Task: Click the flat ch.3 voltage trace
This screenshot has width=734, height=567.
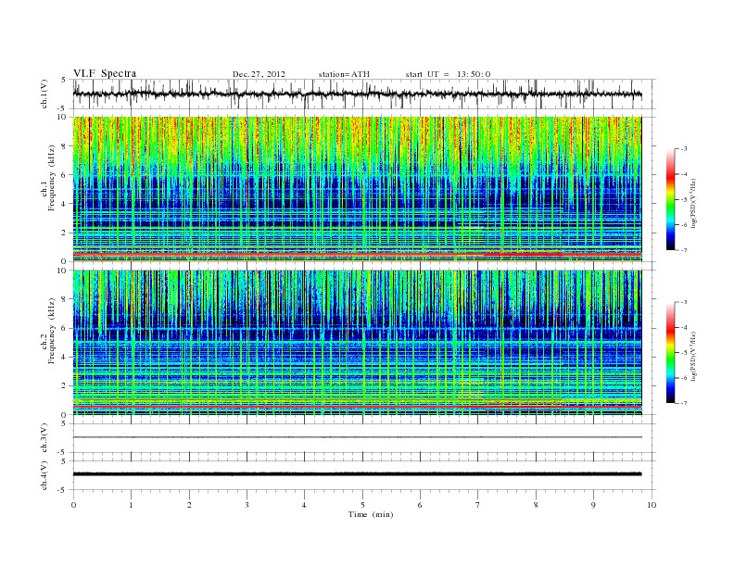Action: click(357, 437)
